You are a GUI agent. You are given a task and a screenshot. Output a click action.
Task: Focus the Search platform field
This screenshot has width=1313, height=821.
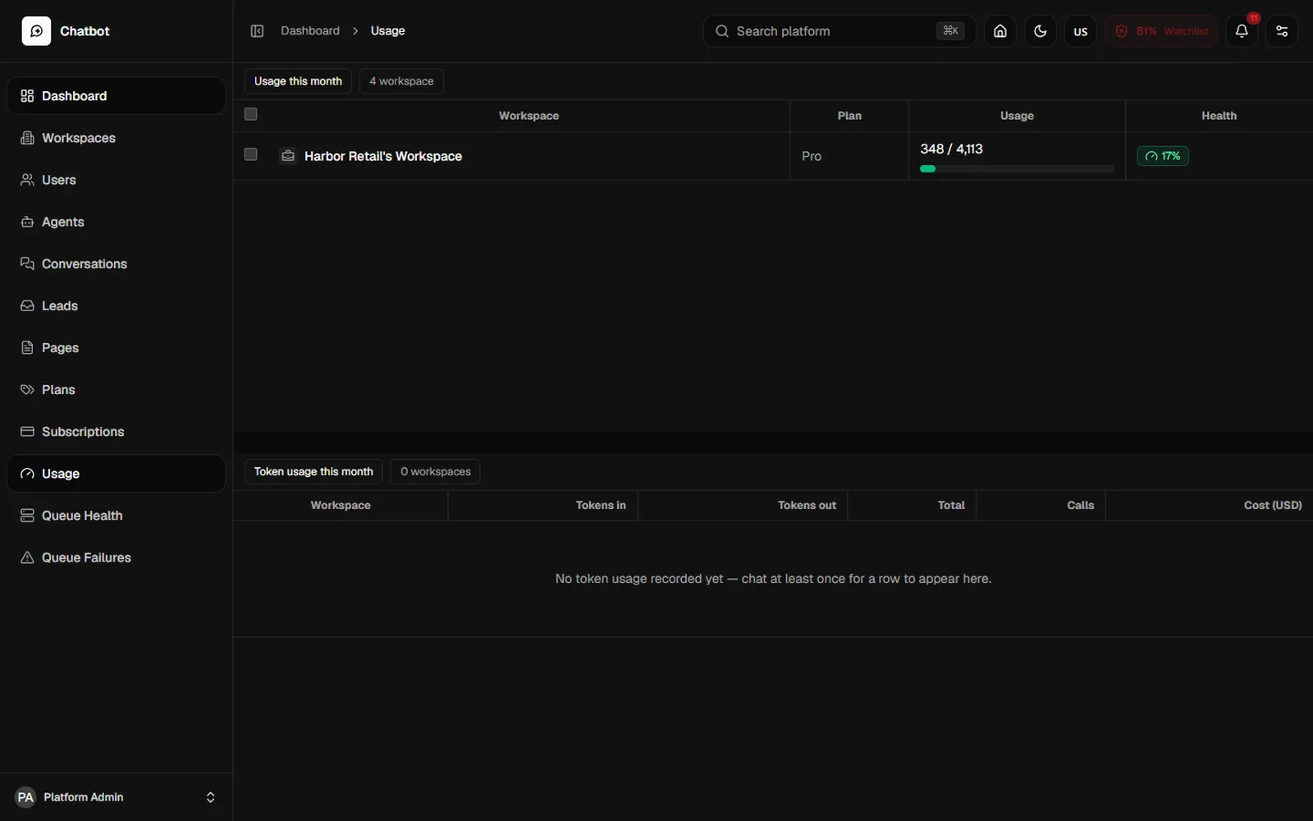tap(839, 31)
